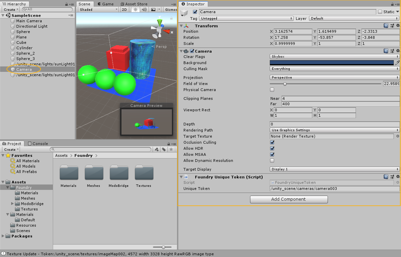The image size is (401, 257).
Task: Open the Shaded draw mode dropdown
Action: (x=98, y=10)
